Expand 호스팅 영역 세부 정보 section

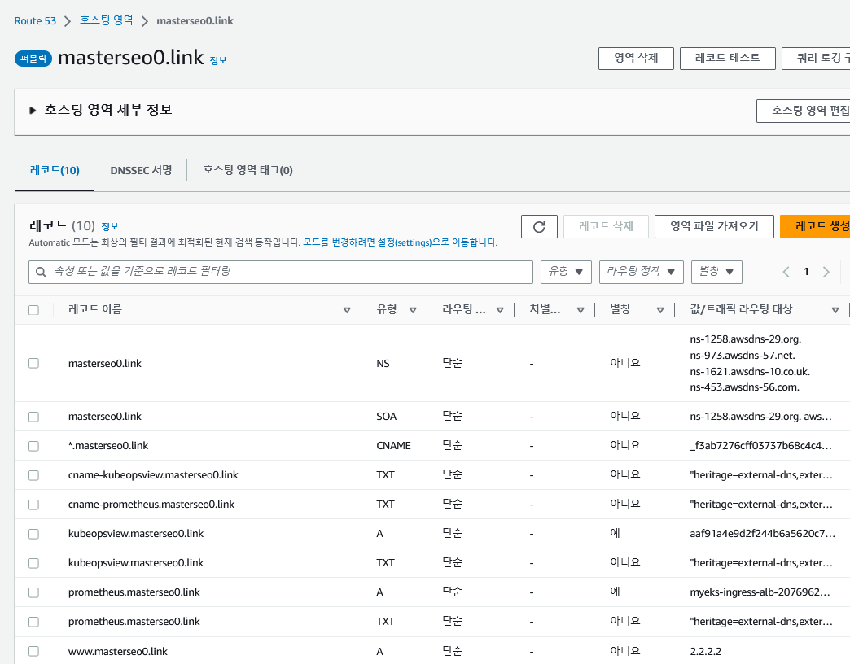(33, 111)
